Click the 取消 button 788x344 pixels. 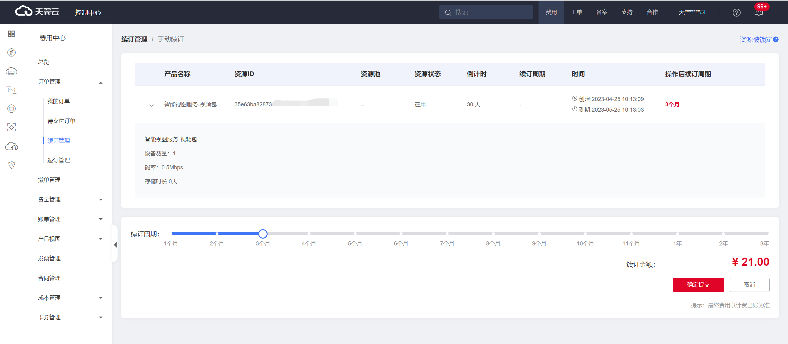click(749, 284)
